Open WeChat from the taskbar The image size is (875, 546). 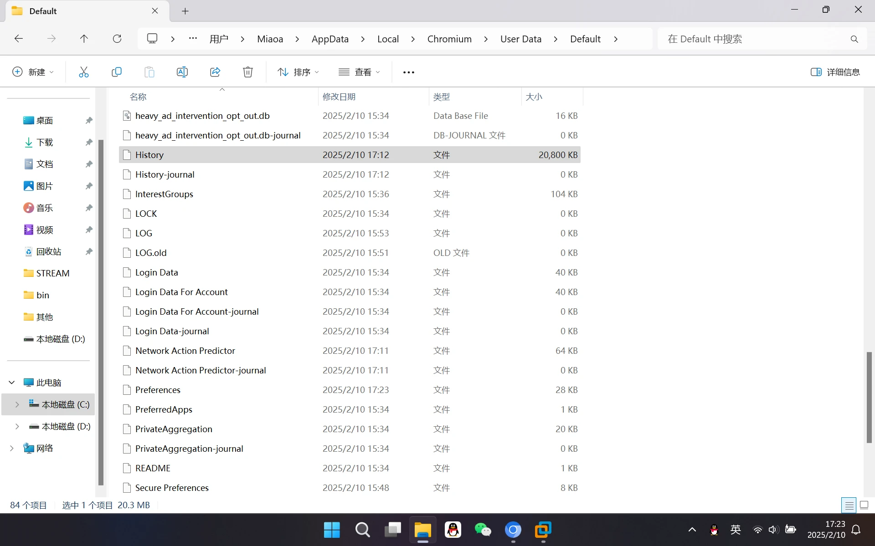pyautogui.click(x=483, y=530)
